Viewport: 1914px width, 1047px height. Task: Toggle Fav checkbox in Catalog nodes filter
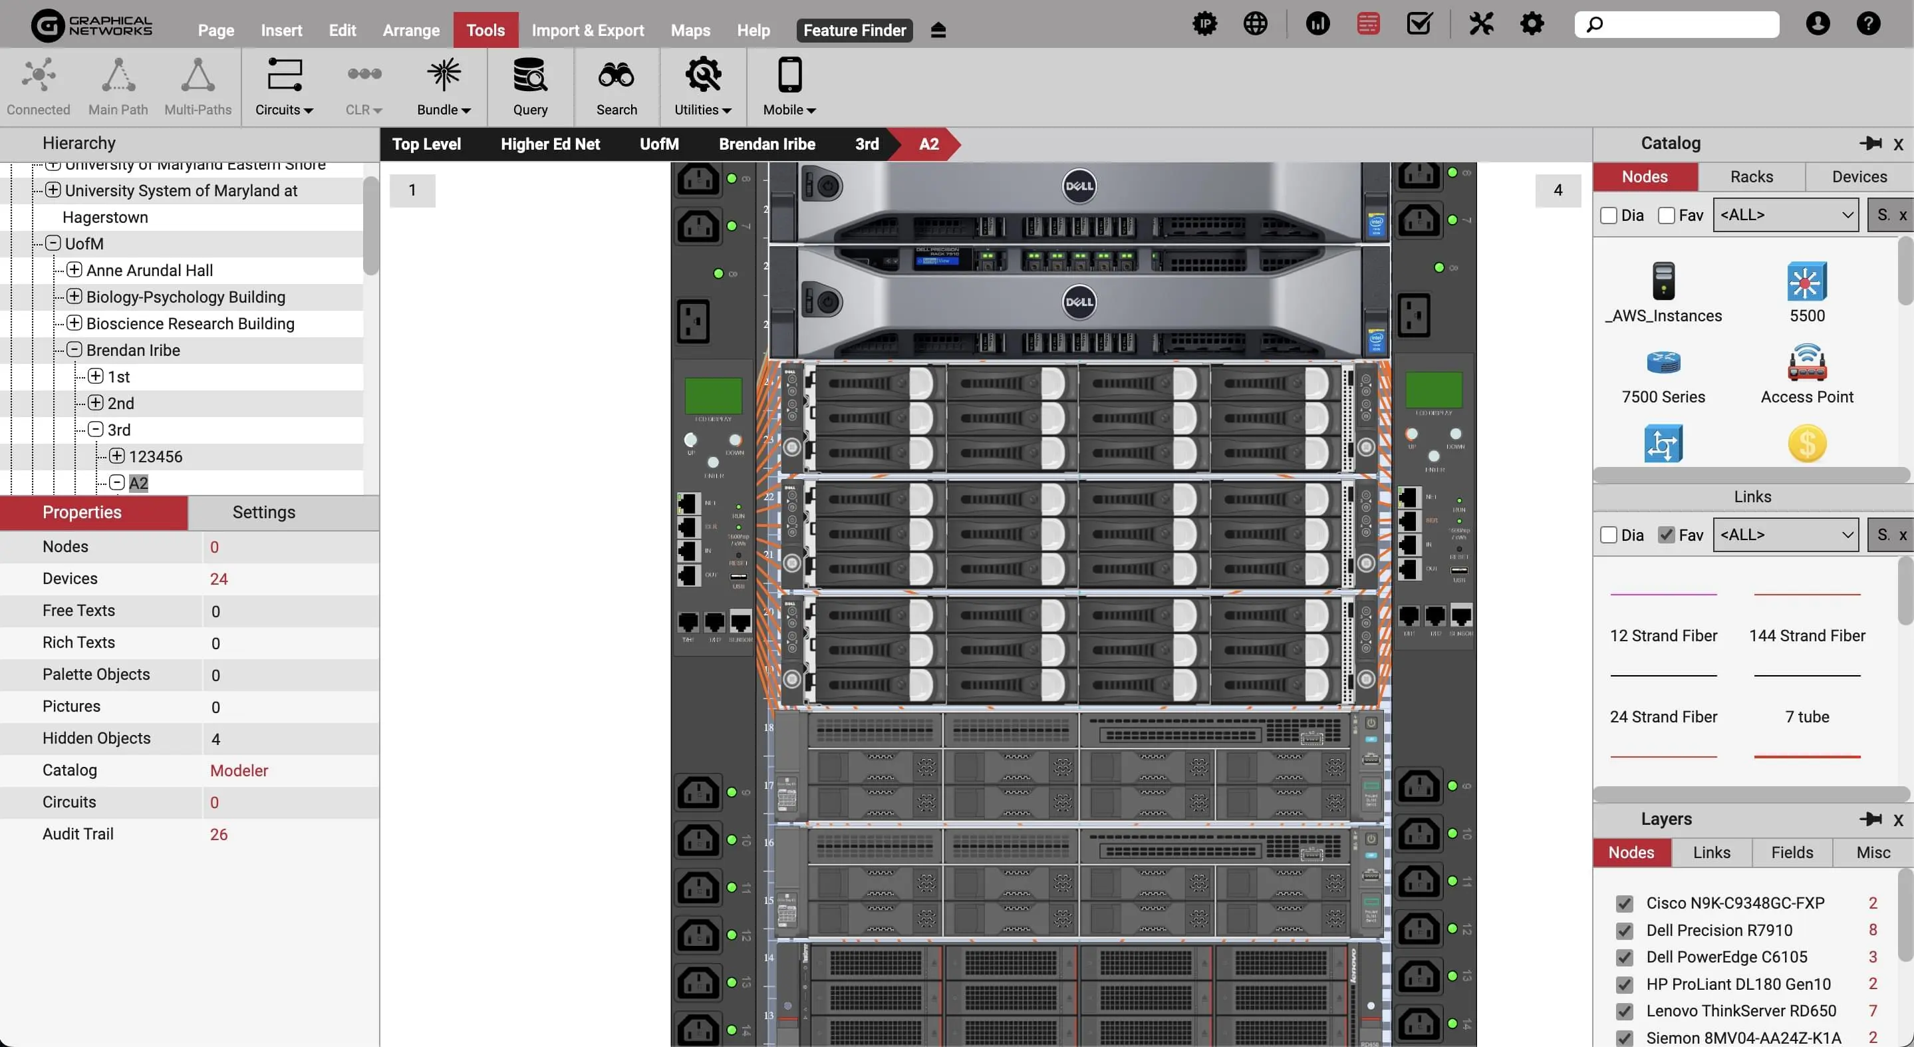pos(1666,216)
